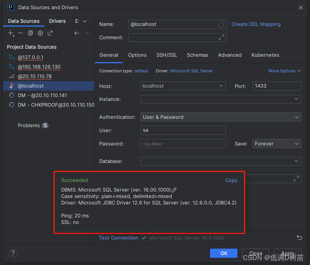Click the Microsoft SQL Server driver link
Screen dimensions: 310x265
click(x=191, y=71)
